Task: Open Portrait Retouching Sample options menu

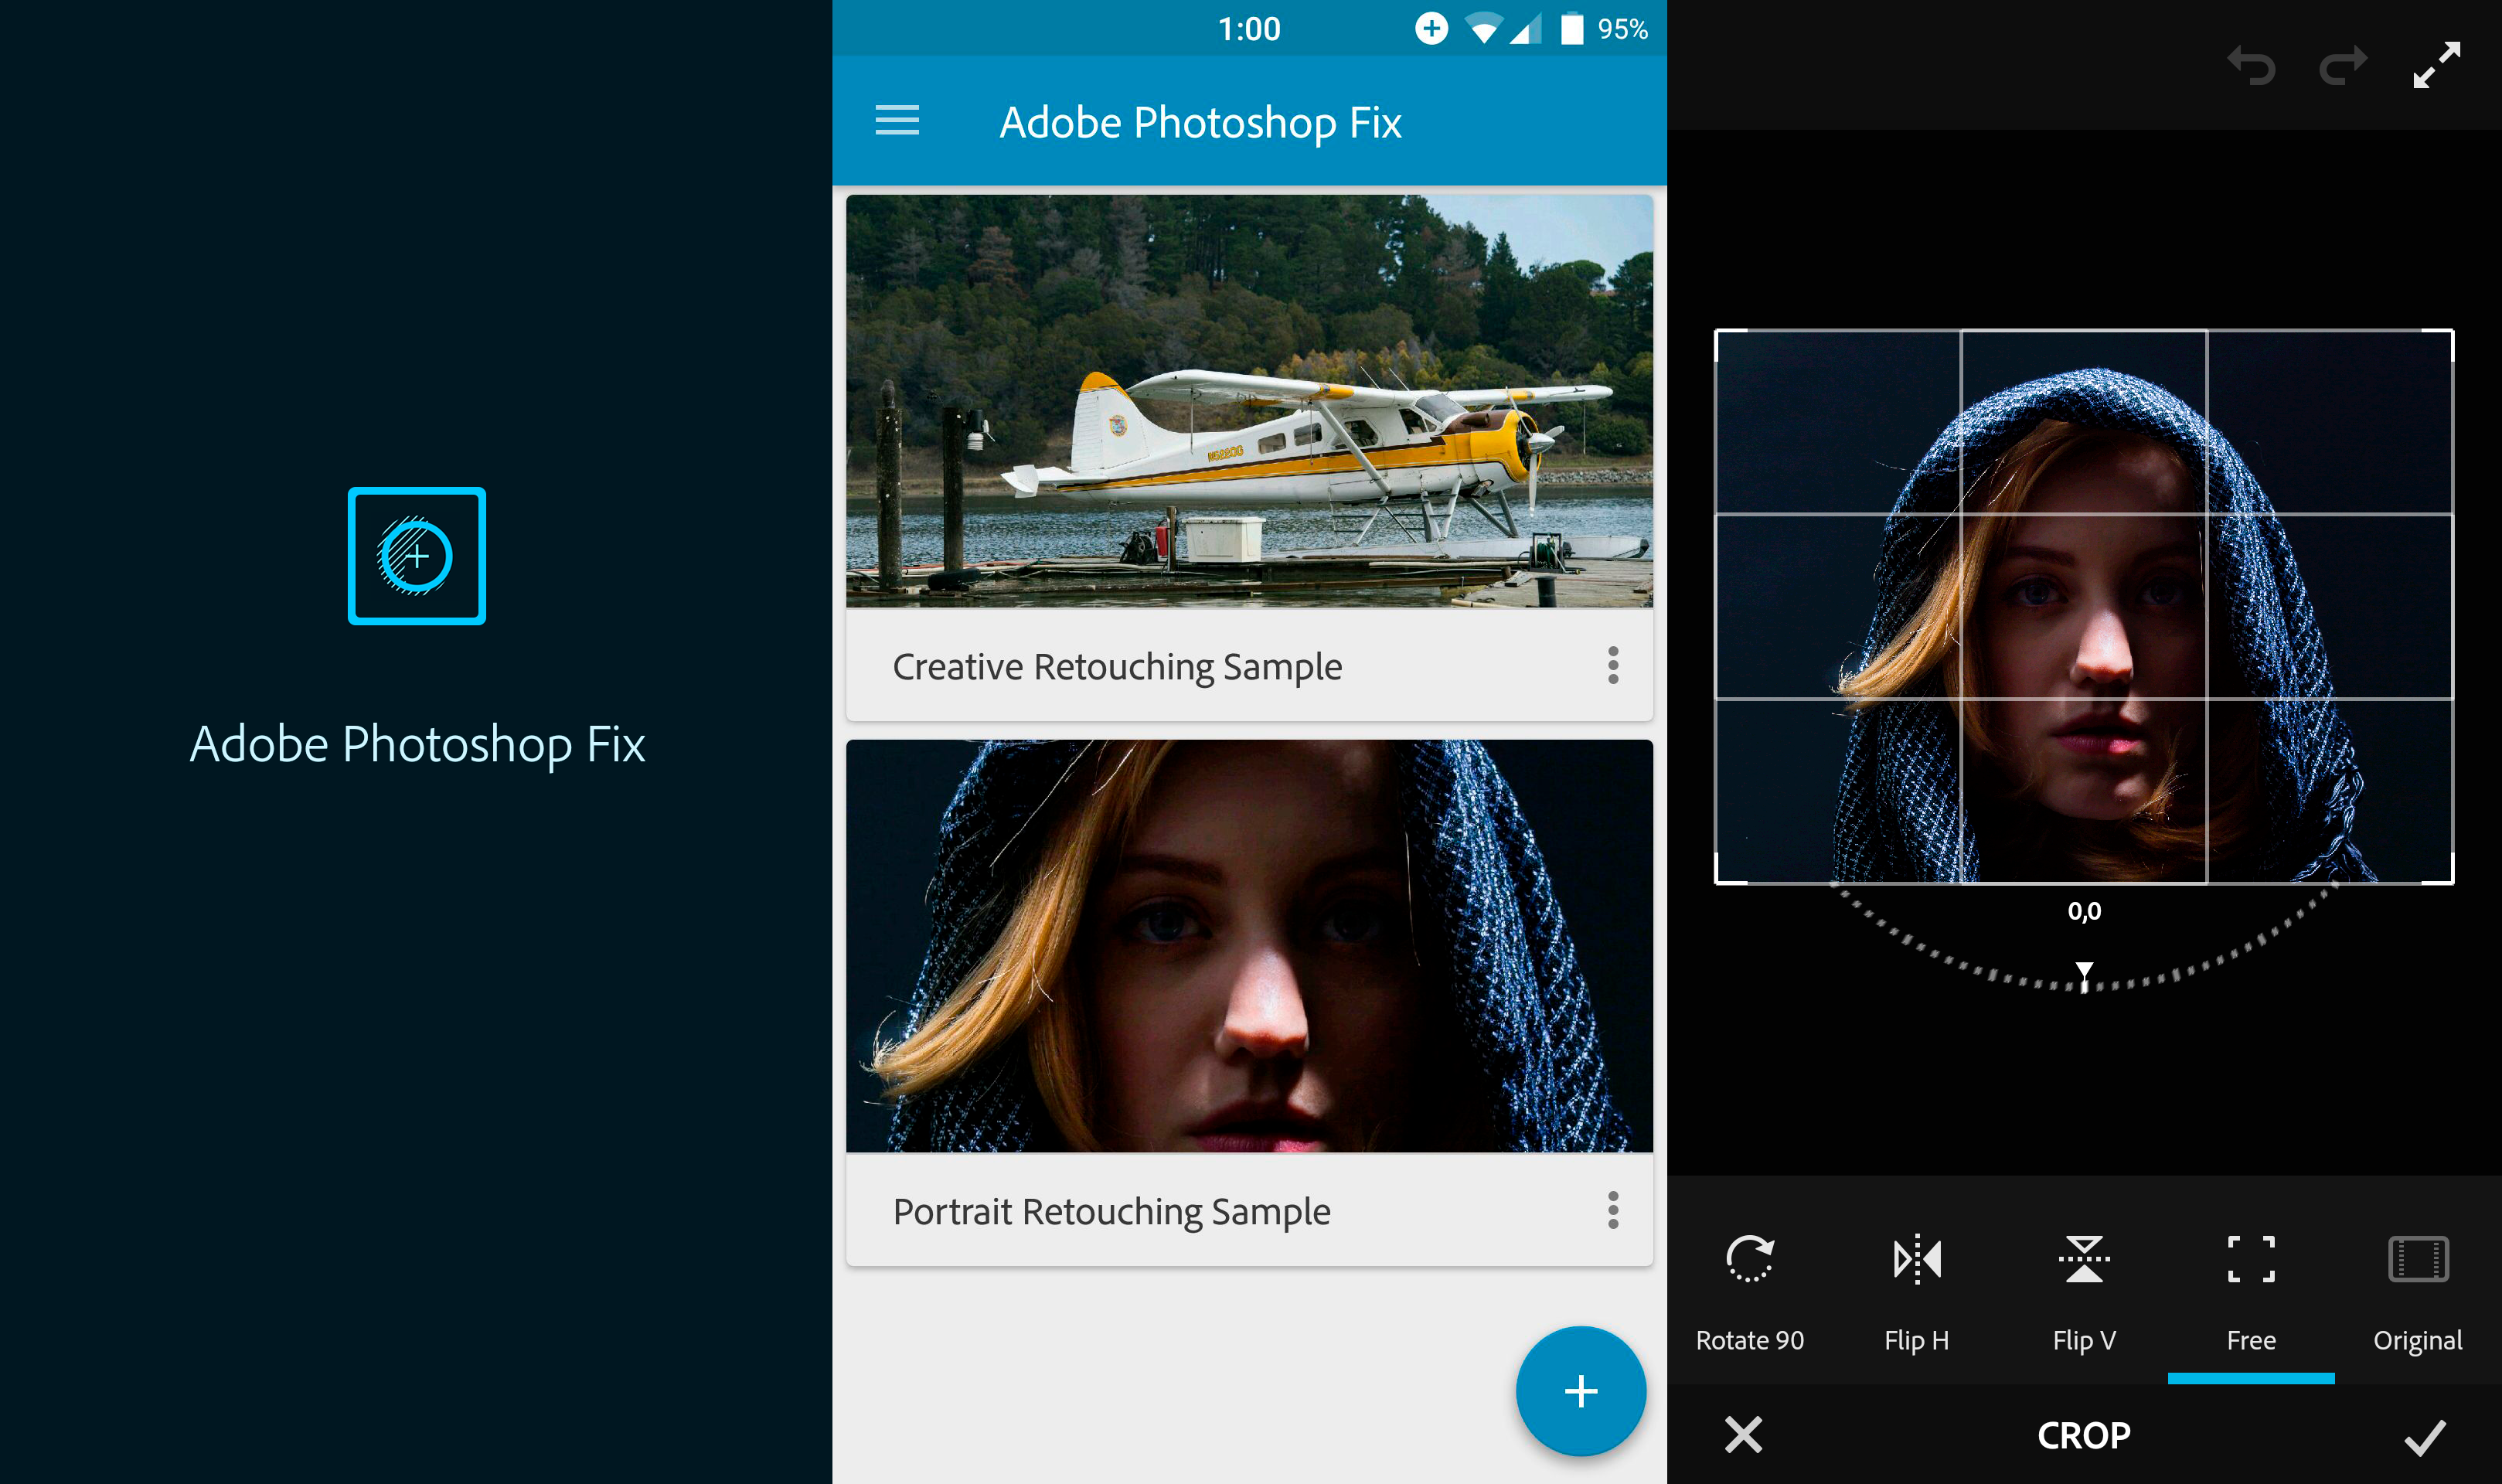Action: [1612, 1210]
